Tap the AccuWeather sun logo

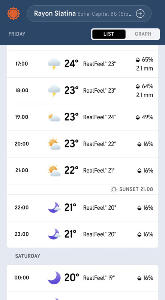point(13,13)
